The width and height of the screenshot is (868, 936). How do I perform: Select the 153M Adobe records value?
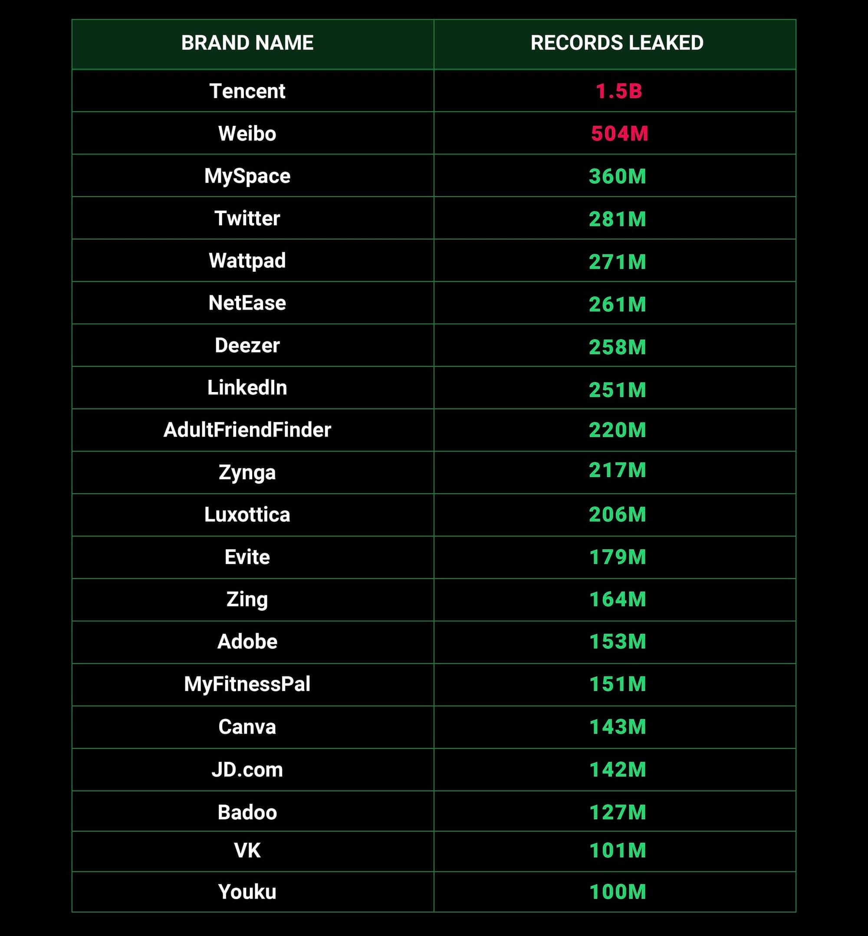click(x=617, y=642)
